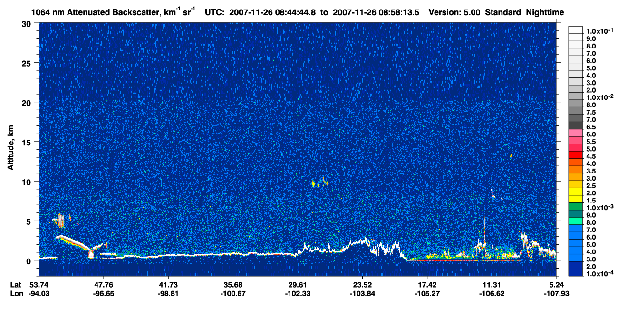Click latitude value 41.73
This screenshot has height=317, width=618.
point(168,285)
